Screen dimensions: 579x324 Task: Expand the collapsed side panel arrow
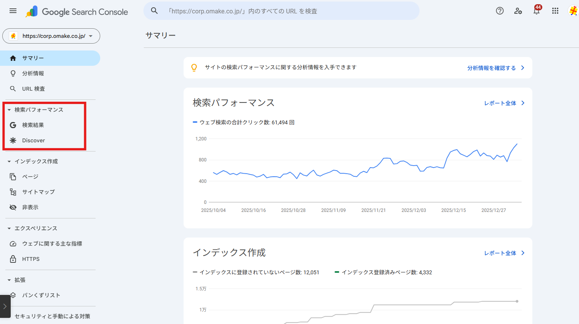5,306
